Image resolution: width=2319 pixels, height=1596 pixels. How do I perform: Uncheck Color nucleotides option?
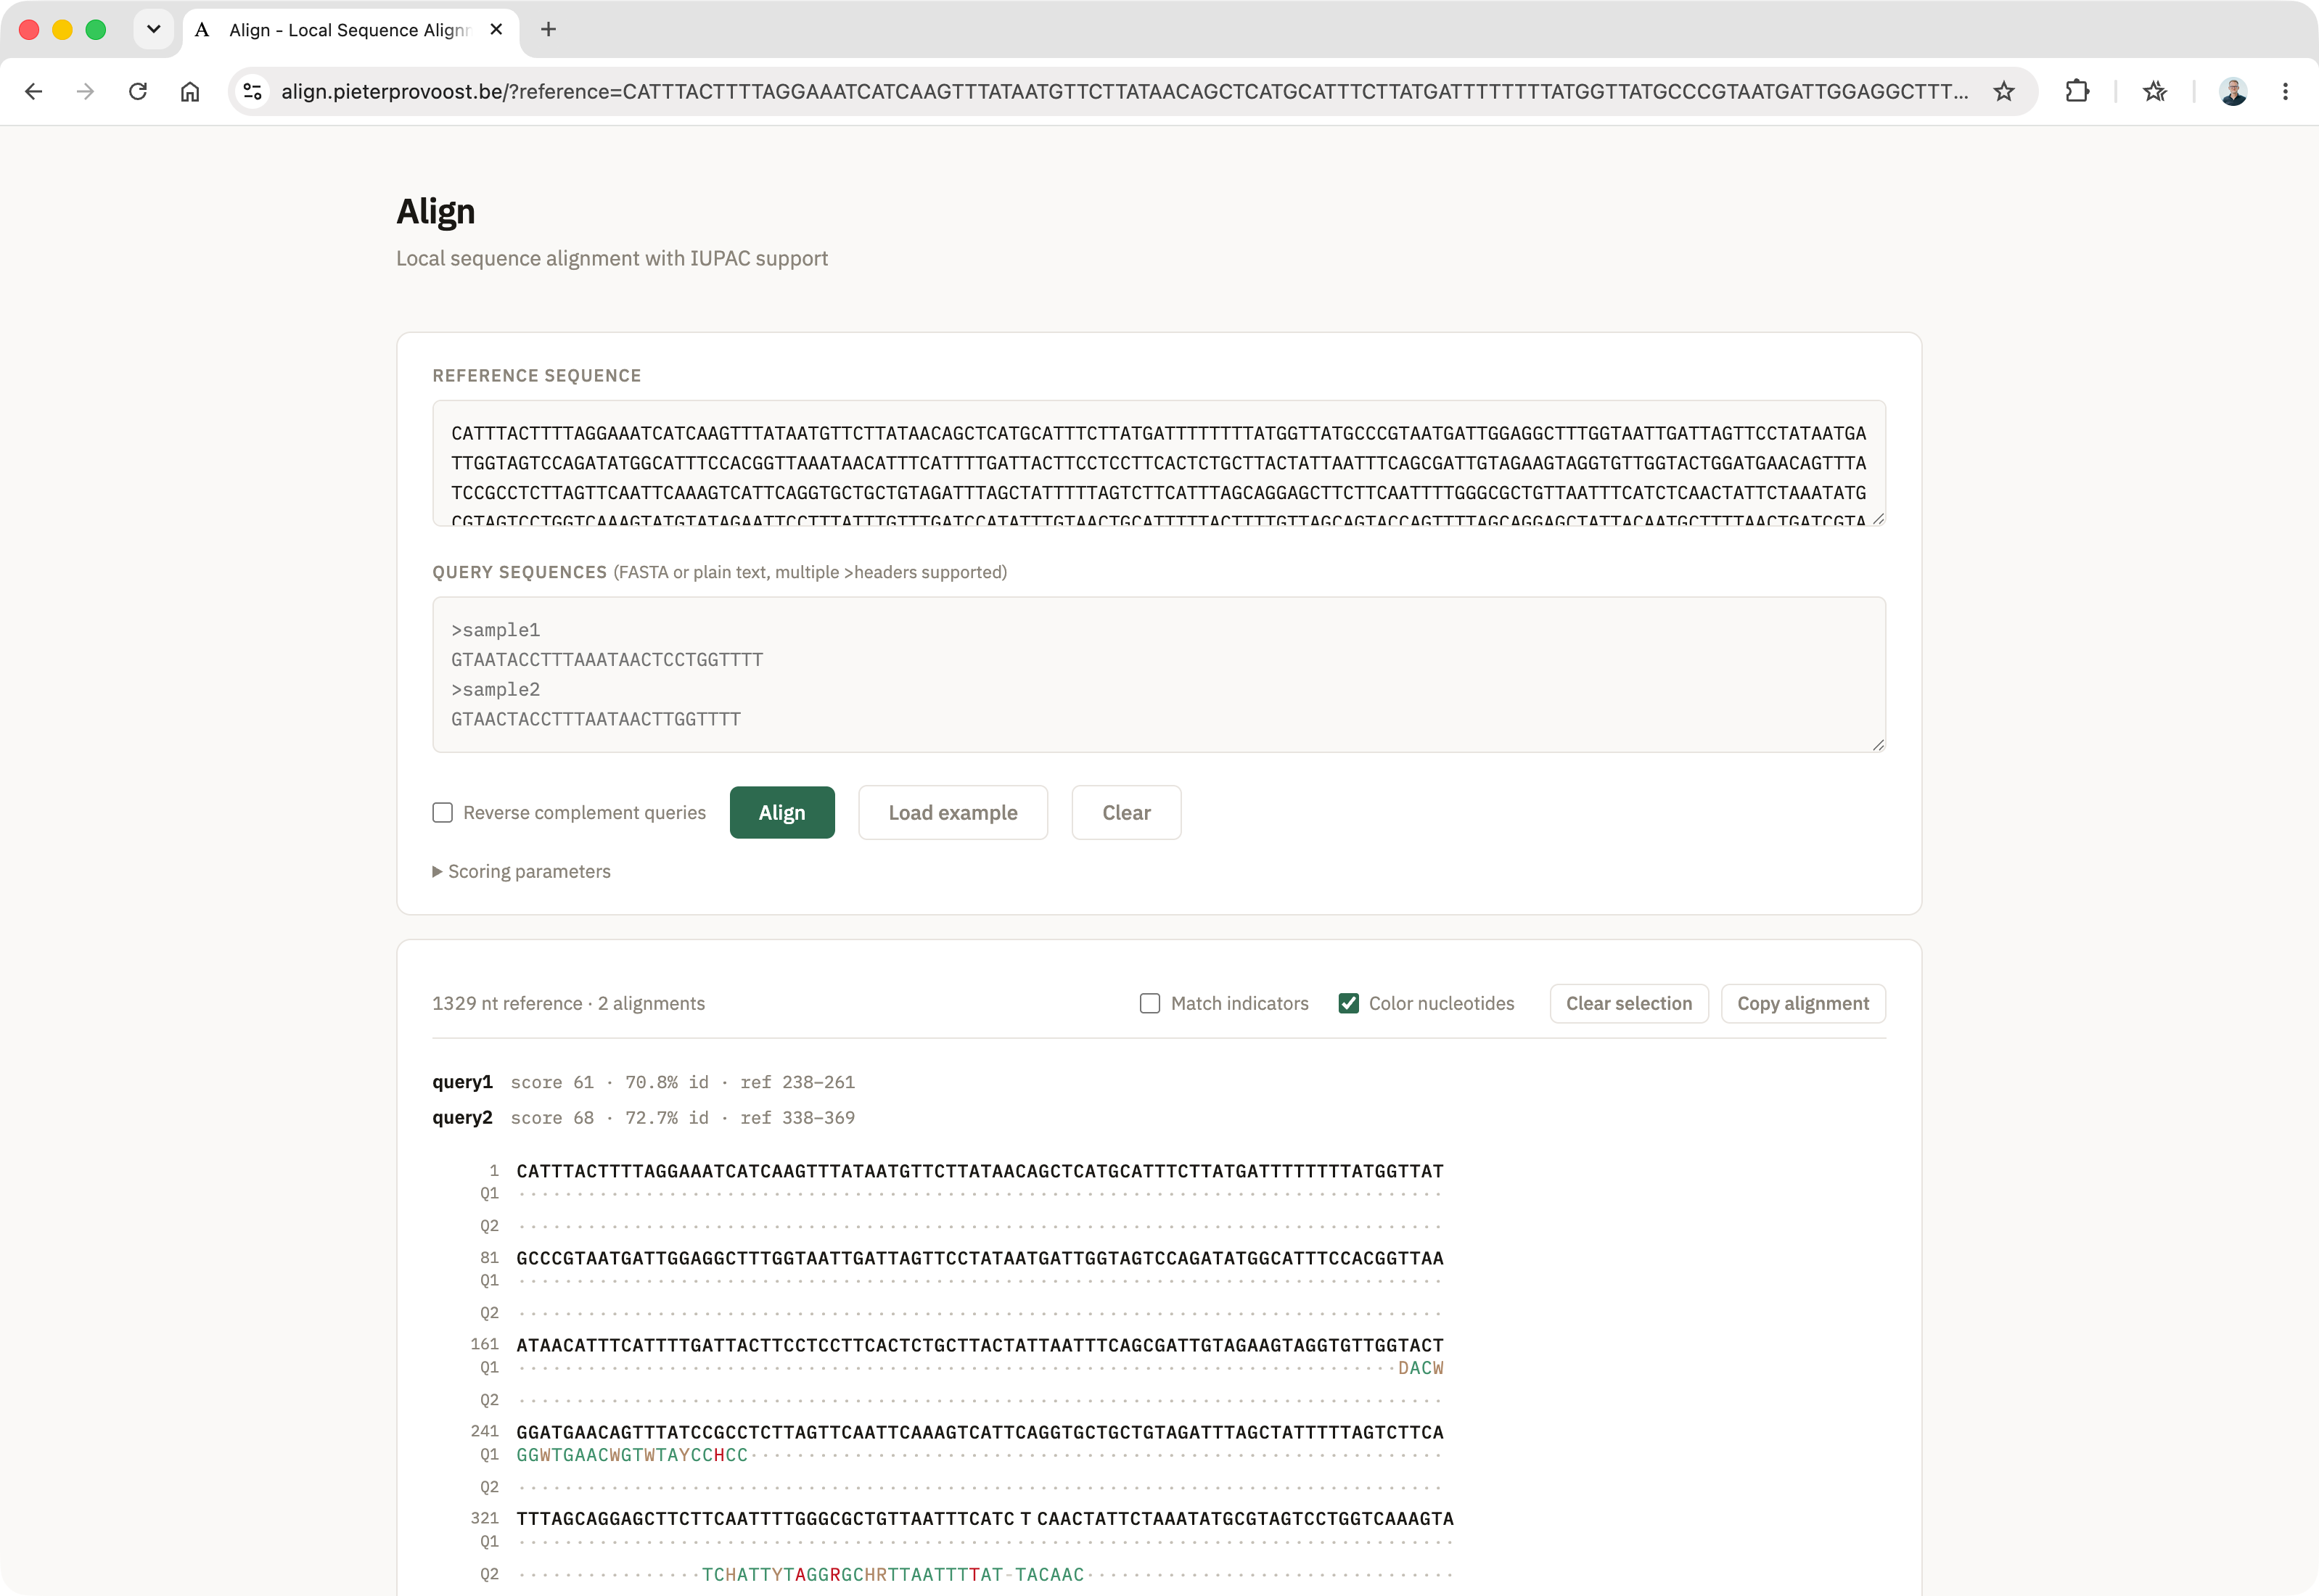tap(1348, 1003)
